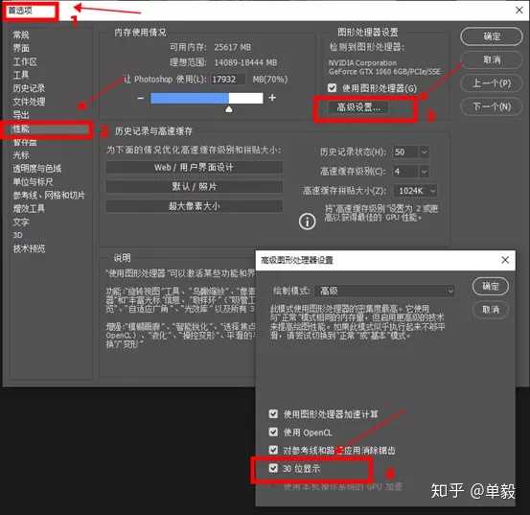Viewport: 530px width, 515px height.
Task: Select 工具 in preferences sidebar
Action: tap(21, 75)
